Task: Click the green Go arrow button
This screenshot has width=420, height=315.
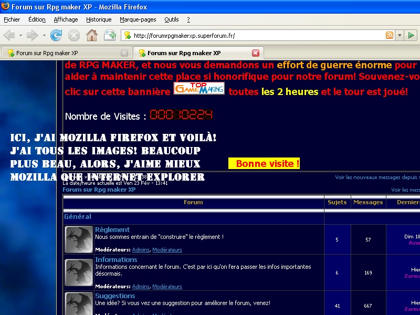Action: coord(411,35)
